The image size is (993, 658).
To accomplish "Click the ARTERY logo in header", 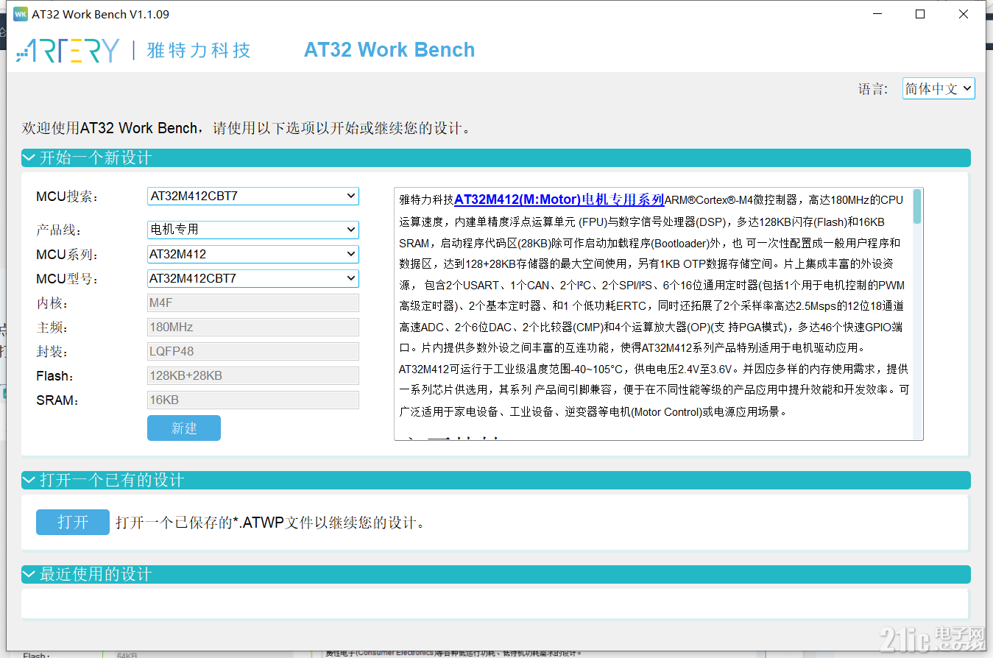I will click(67, 50).
